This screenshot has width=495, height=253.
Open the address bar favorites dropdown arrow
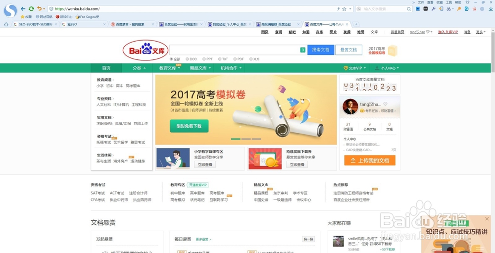[350, 9]
